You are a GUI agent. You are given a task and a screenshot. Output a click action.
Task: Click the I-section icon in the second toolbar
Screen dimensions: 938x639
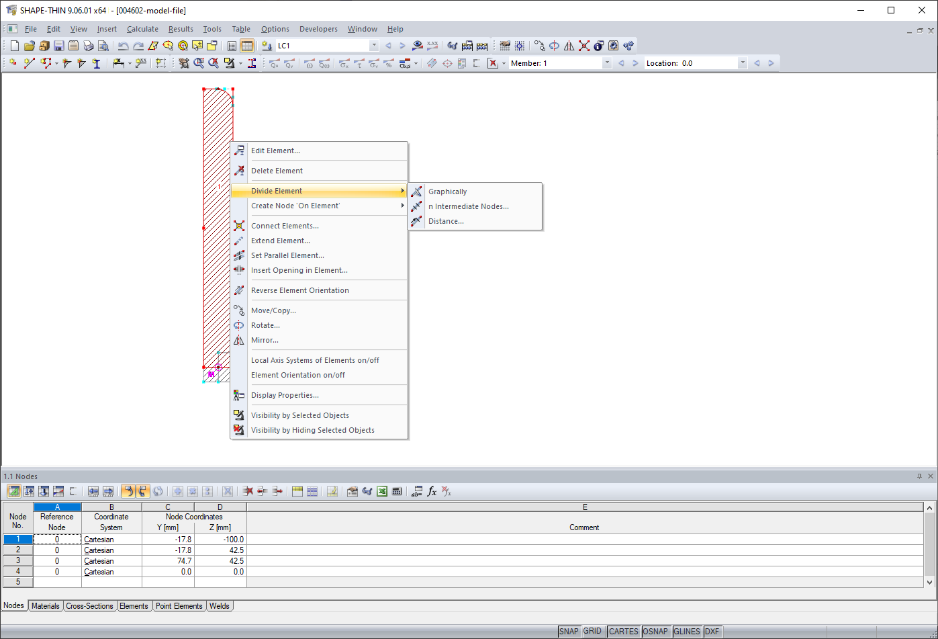pyautogui.click(x=96, y=63)
